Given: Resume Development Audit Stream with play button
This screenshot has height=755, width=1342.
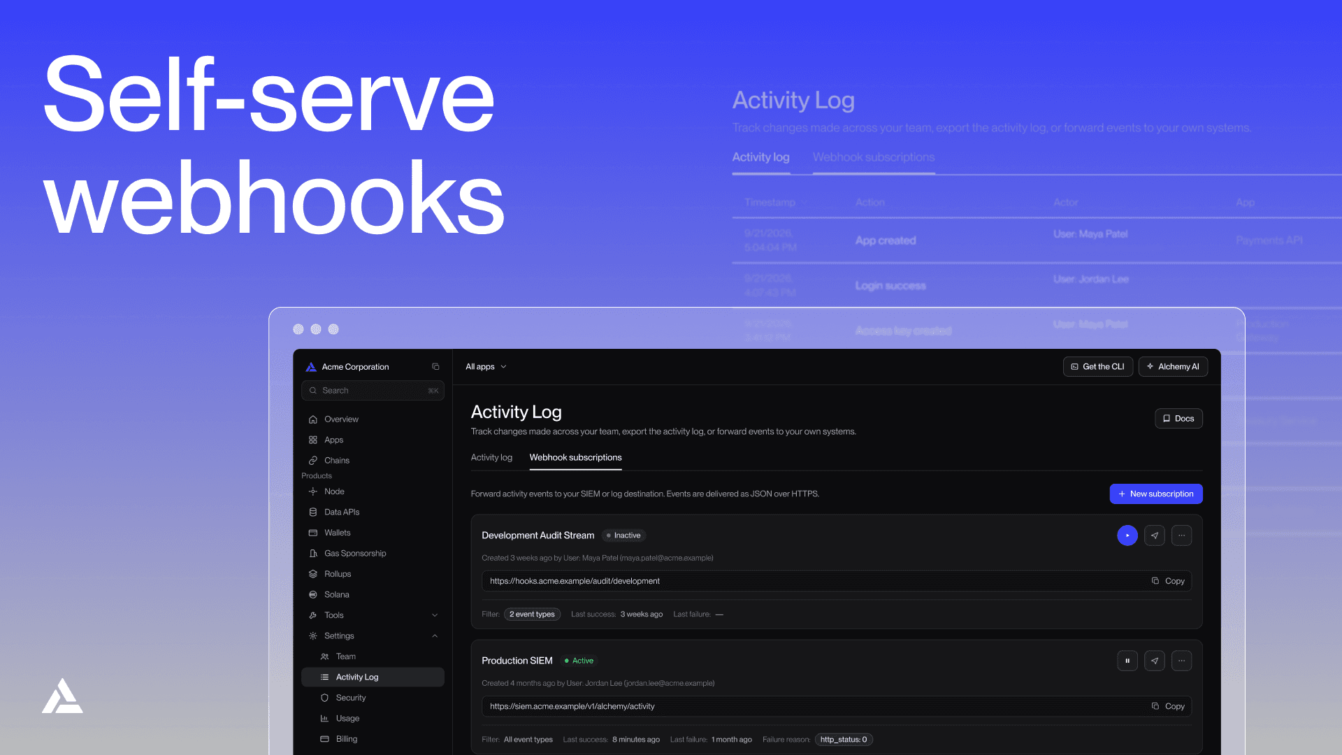Looking at the screenshot, I should 1127,535.
